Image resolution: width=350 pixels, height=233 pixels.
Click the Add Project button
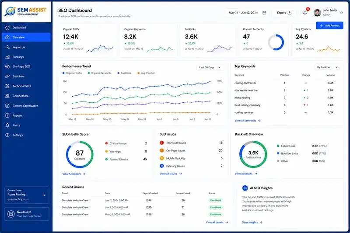pyautogui.click(x=329, y=25)
